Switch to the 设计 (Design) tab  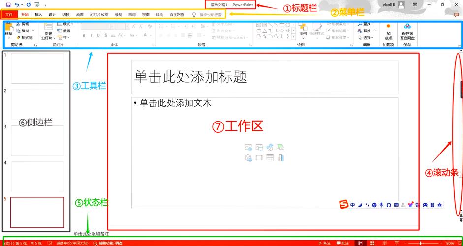tap(52, 14)
